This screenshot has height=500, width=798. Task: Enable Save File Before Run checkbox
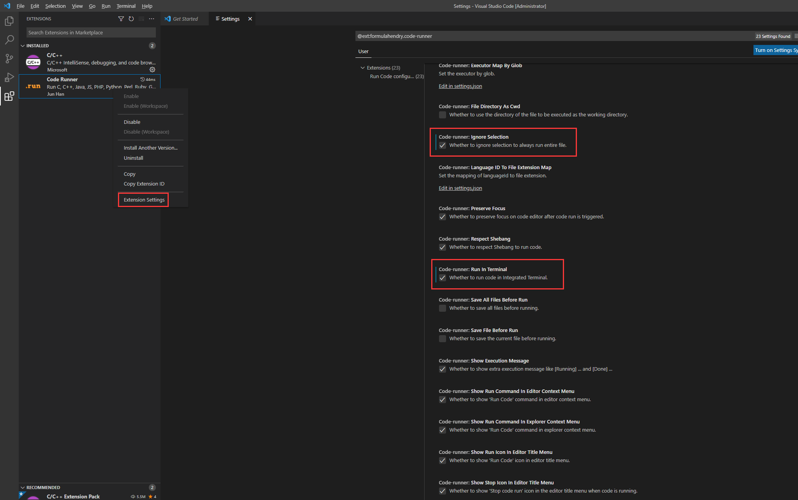(442, 339)
